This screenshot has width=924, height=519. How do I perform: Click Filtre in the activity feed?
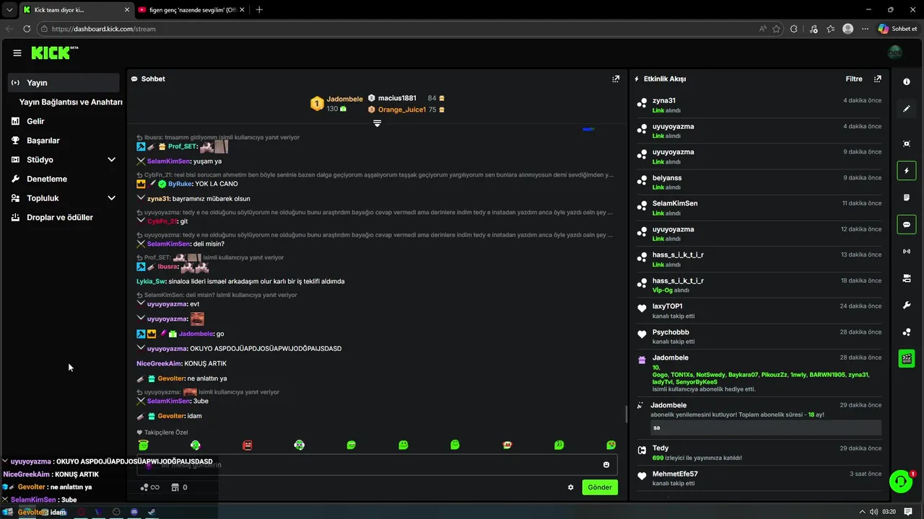[x=854, y=79]
